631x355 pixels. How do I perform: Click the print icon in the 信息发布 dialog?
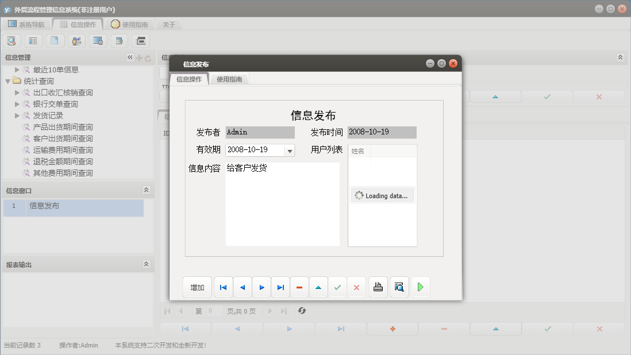(378, 287)
